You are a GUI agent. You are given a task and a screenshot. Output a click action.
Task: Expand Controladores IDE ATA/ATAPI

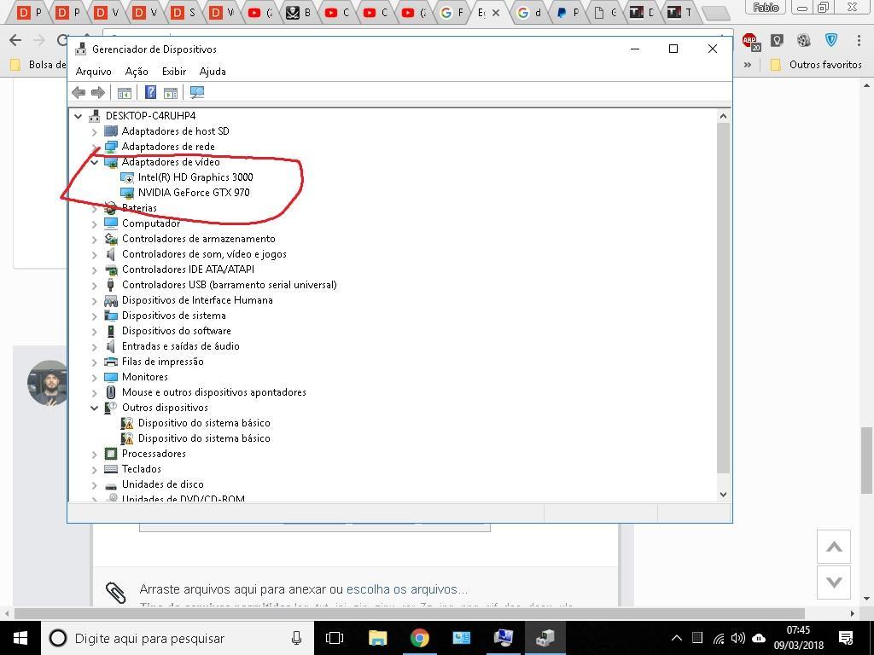pyautogui.click(x=94, y=270)
